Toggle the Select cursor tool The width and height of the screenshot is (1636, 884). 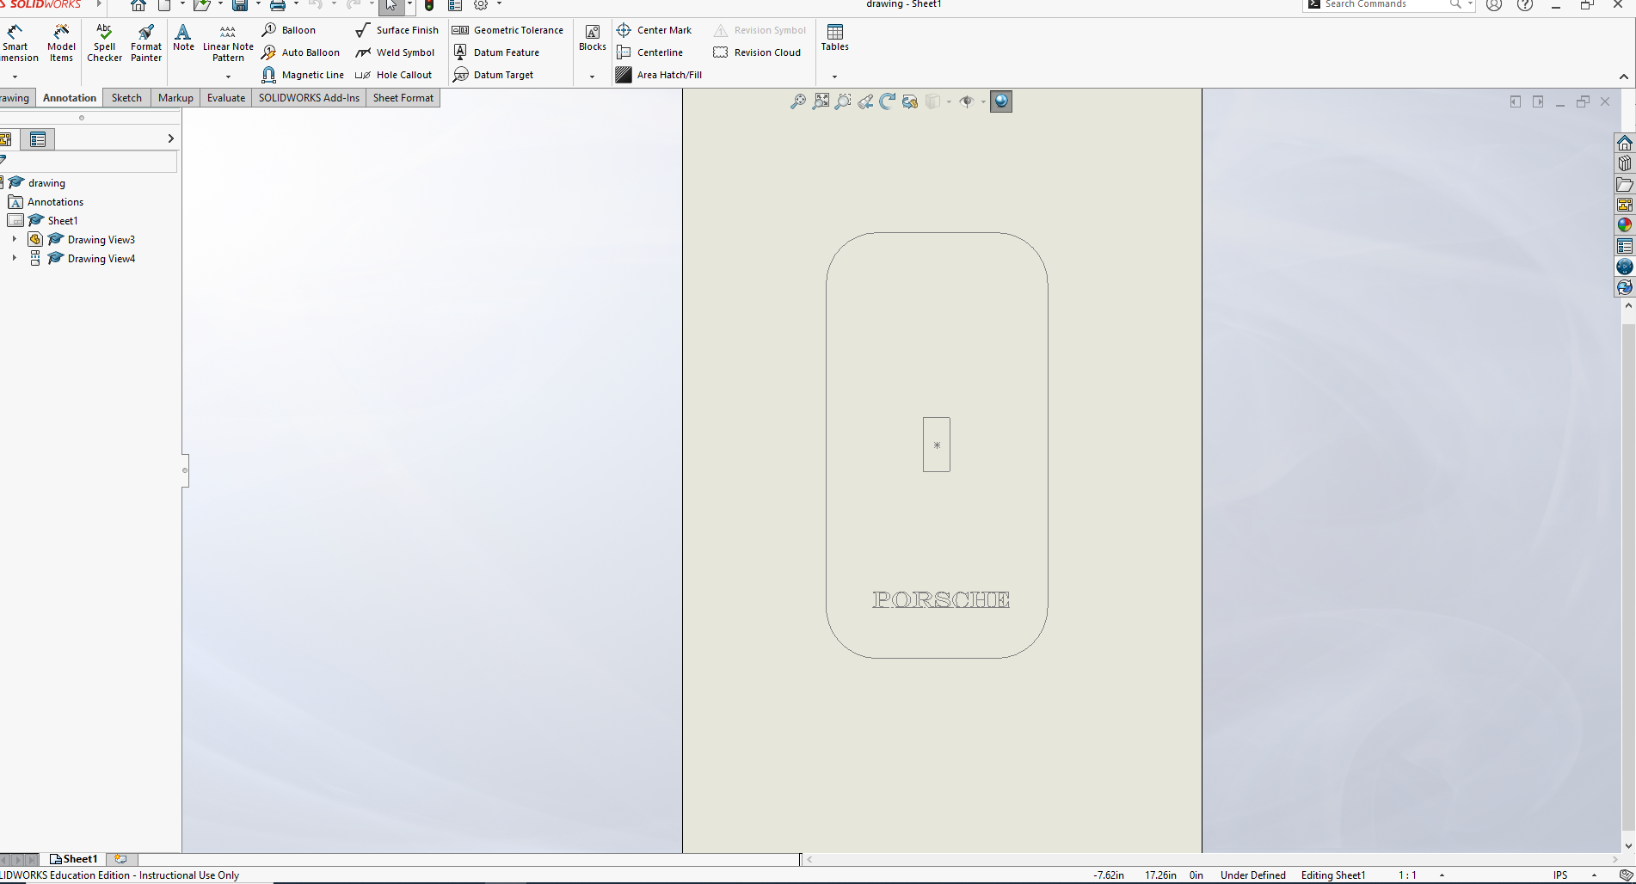391,5
